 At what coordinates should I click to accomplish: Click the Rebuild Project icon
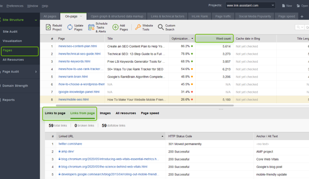click(x=49, y=27)
